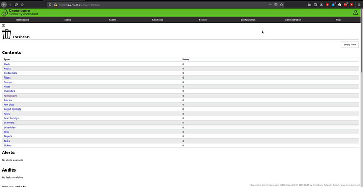This screenshot has width=363, height=187.
Task: Open the help icon above Trashcan
Action: (x=3, y=26)
